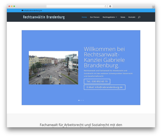This screenshot has height=137, width=162.
Task: Expand the Rechtsgebiete dropdown menu
Action: coord(110,17)
